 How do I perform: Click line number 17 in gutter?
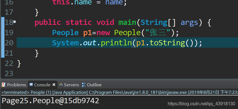click(9, 12)
